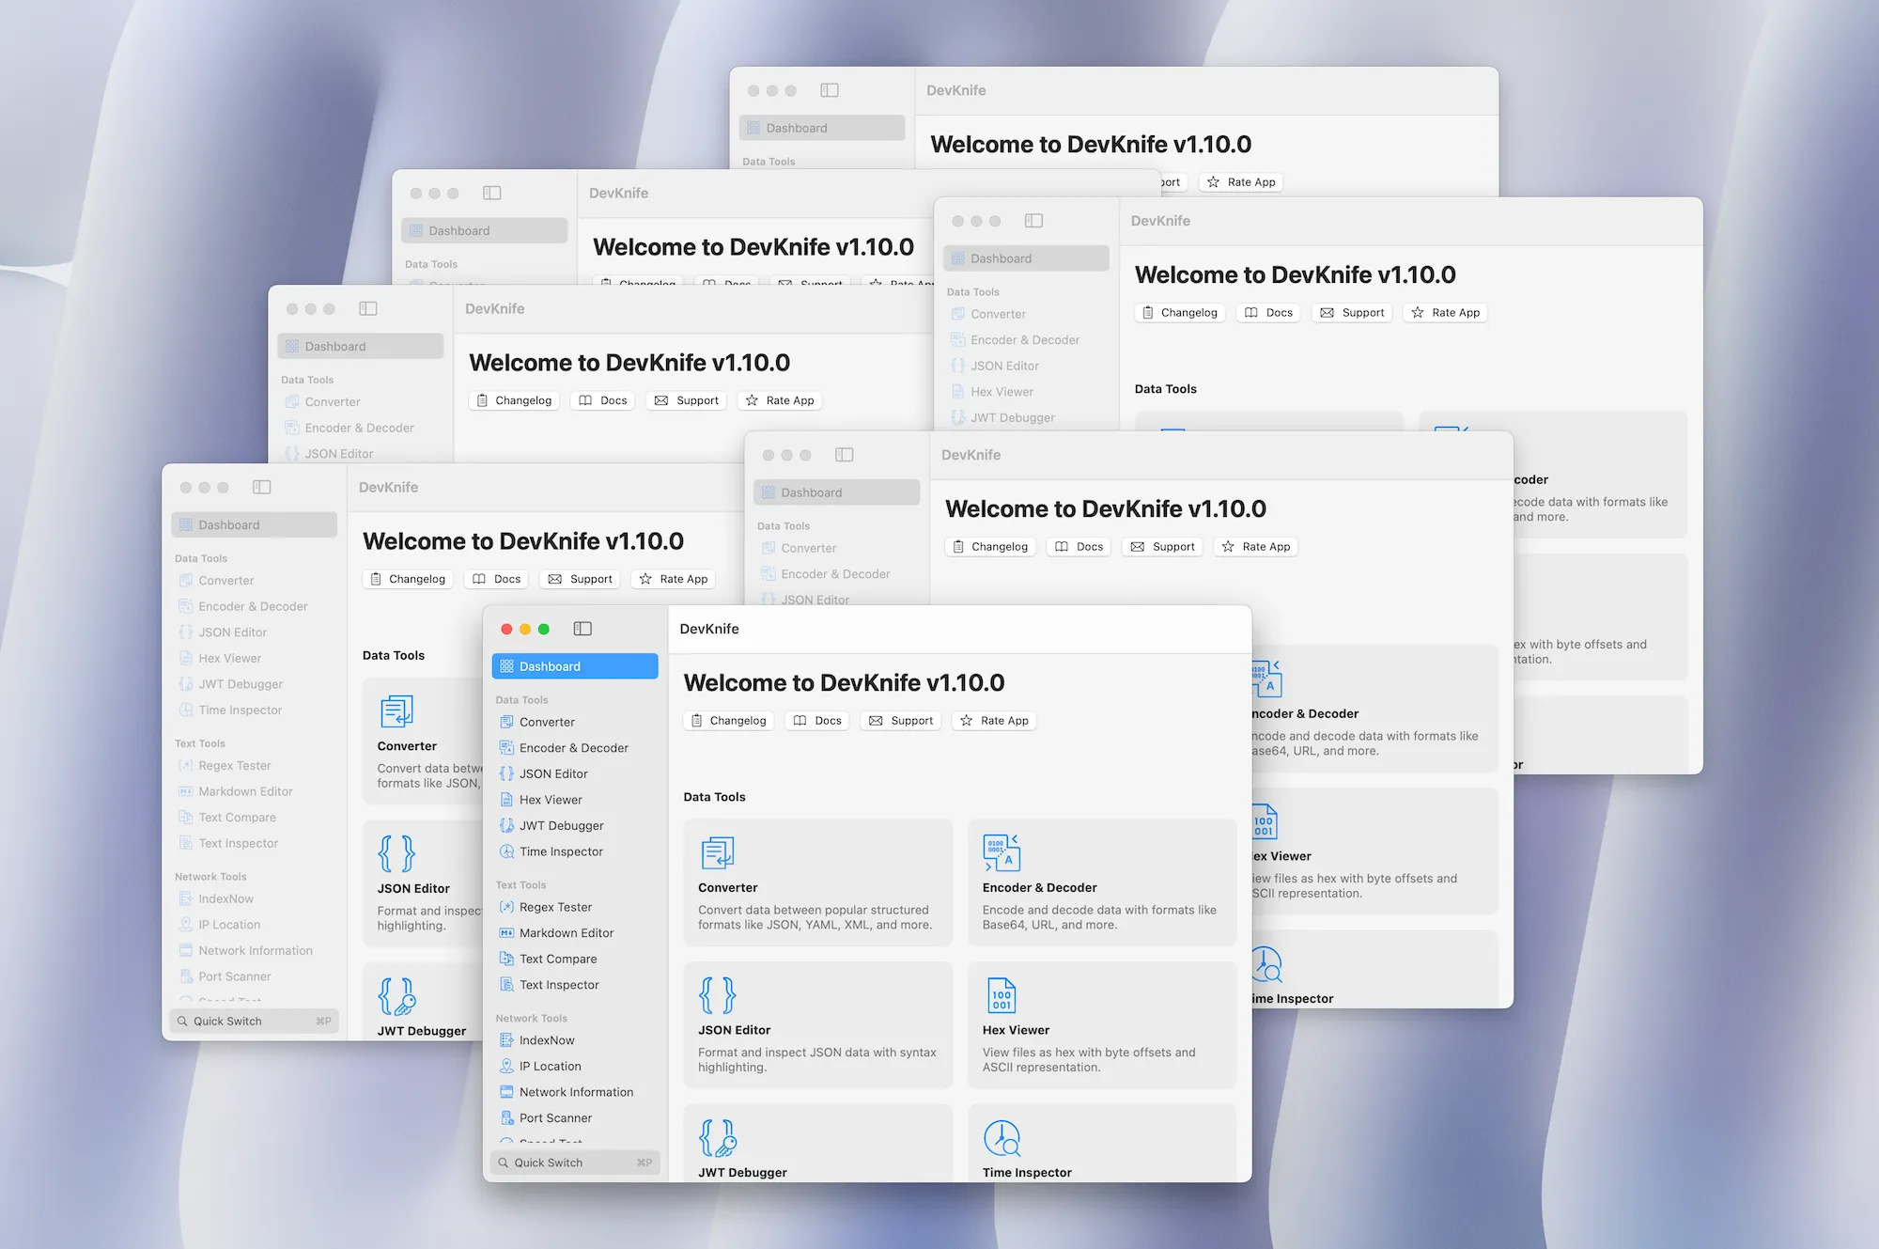1879x1249 pixels.
Task: Toggle the sidebar visibility in the front window
Action: [x=582, y=628]
